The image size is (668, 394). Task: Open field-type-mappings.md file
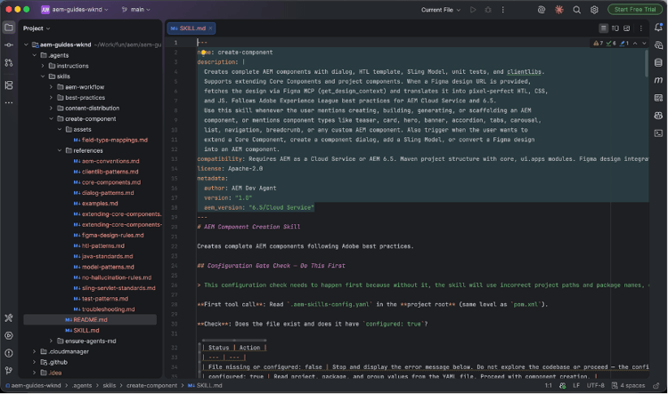110,140
